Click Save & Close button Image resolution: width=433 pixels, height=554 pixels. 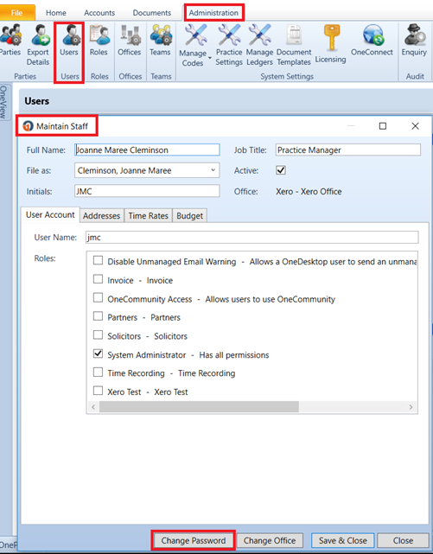(342, 540)
